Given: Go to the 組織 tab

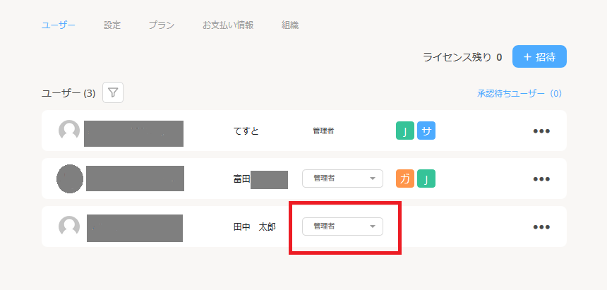Looking at the screenshot, I should [x=290, y=25].
